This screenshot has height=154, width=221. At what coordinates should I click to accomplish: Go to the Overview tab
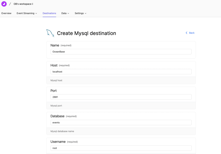click(6, 13)
